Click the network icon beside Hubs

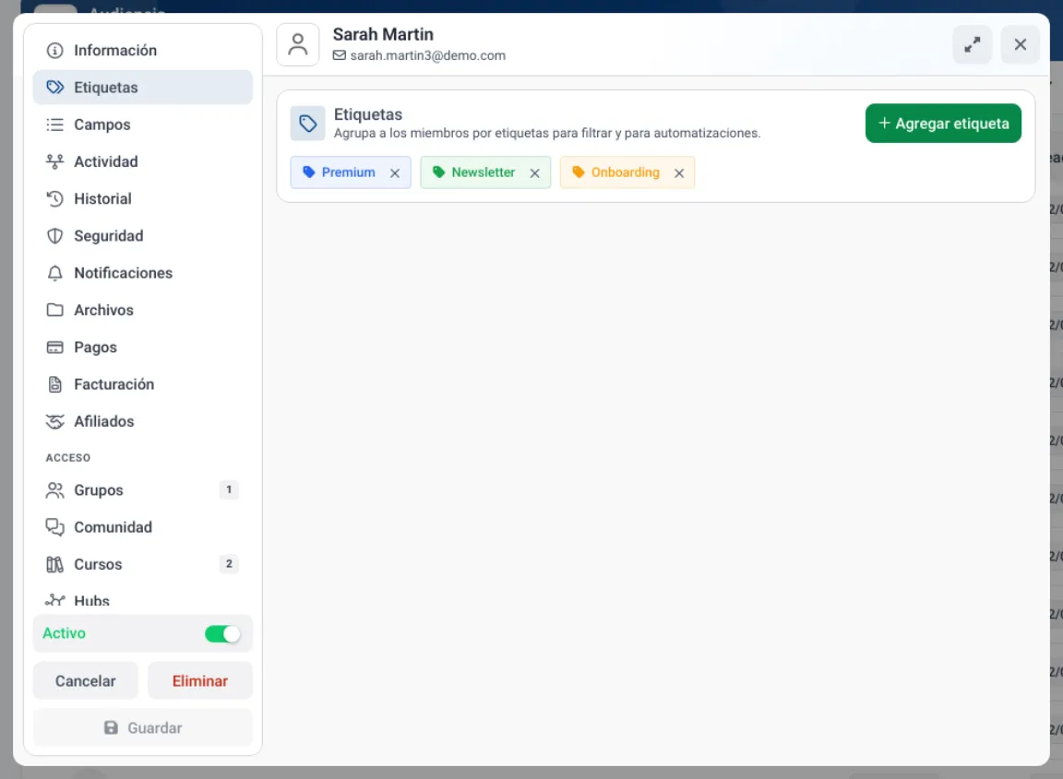(x=55, y=600)
